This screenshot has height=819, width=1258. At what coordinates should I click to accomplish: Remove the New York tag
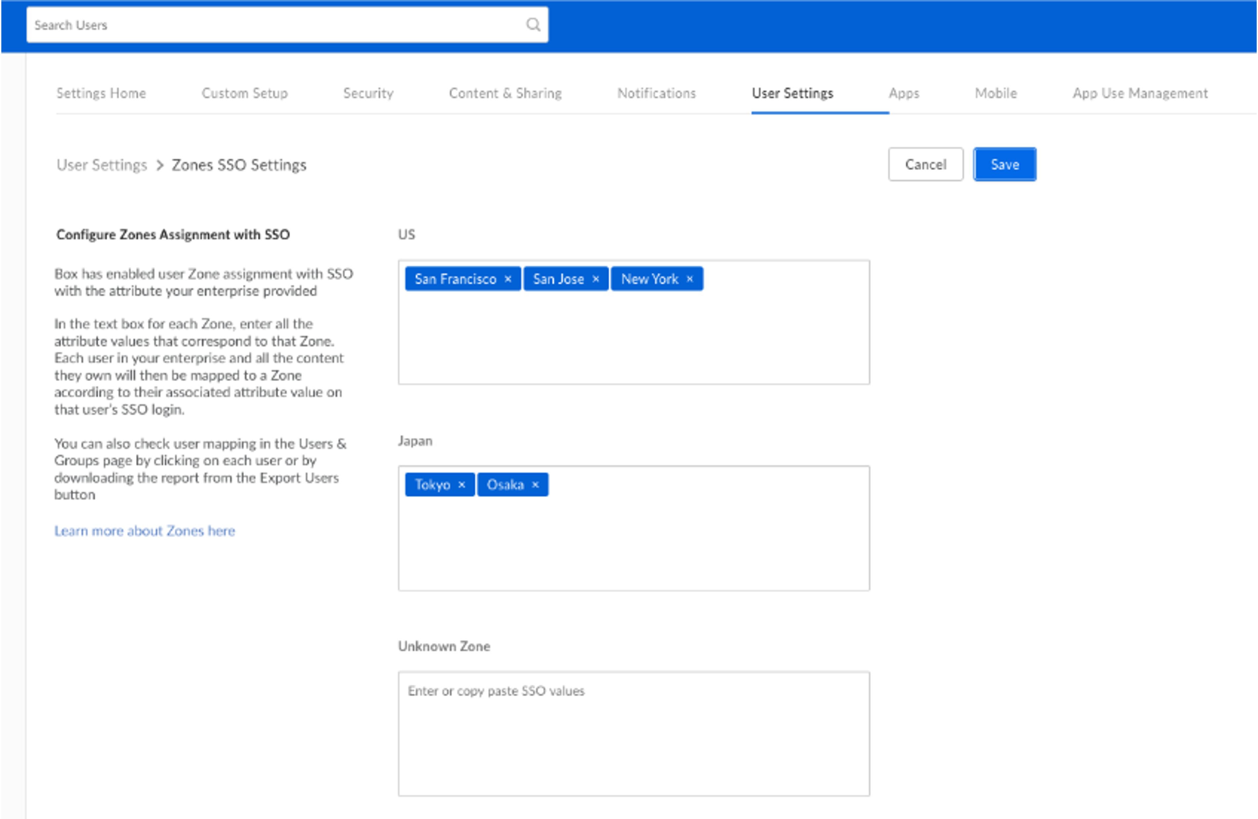tap(690, 279)
